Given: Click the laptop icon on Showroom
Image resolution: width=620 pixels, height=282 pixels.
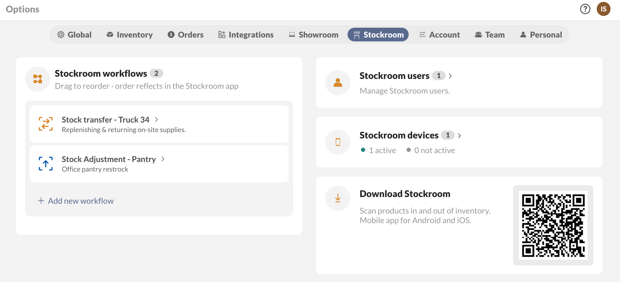Looking at the screenshot, I should click(x=292, y=35).
